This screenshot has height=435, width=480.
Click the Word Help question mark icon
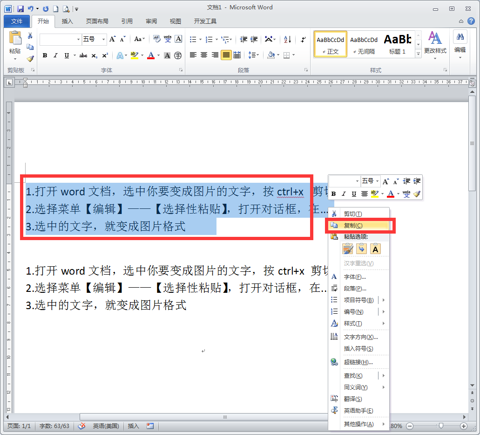[x=471, y=21]
